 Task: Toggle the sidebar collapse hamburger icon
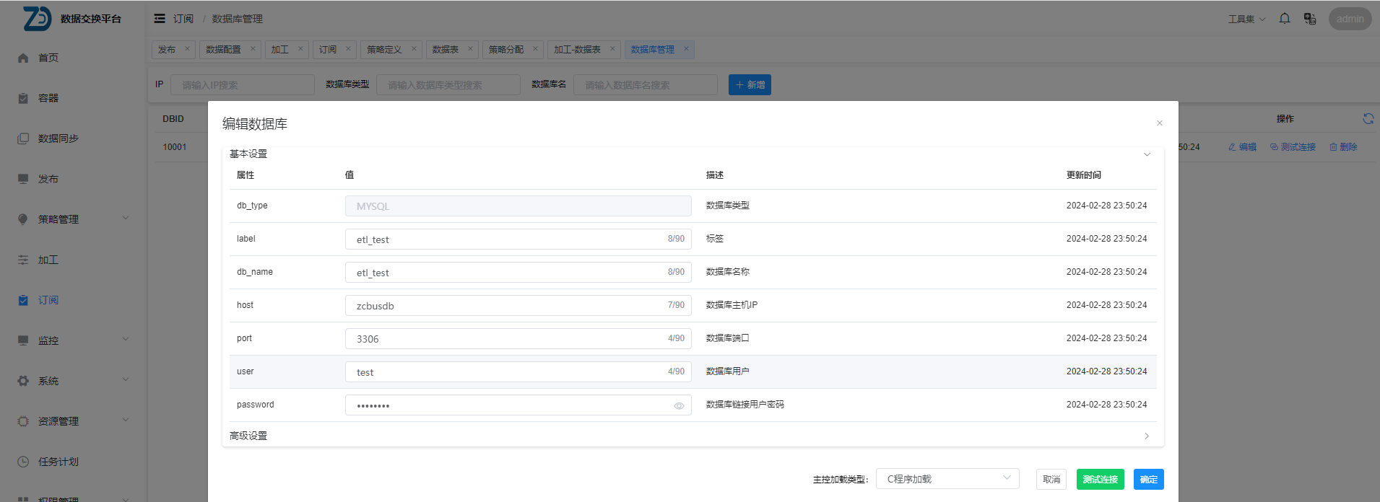(160, 19)
